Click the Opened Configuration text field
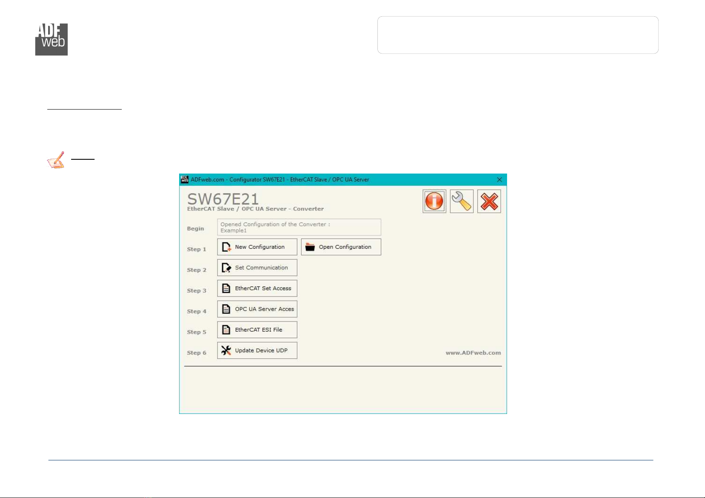 (x=299, y=227)
